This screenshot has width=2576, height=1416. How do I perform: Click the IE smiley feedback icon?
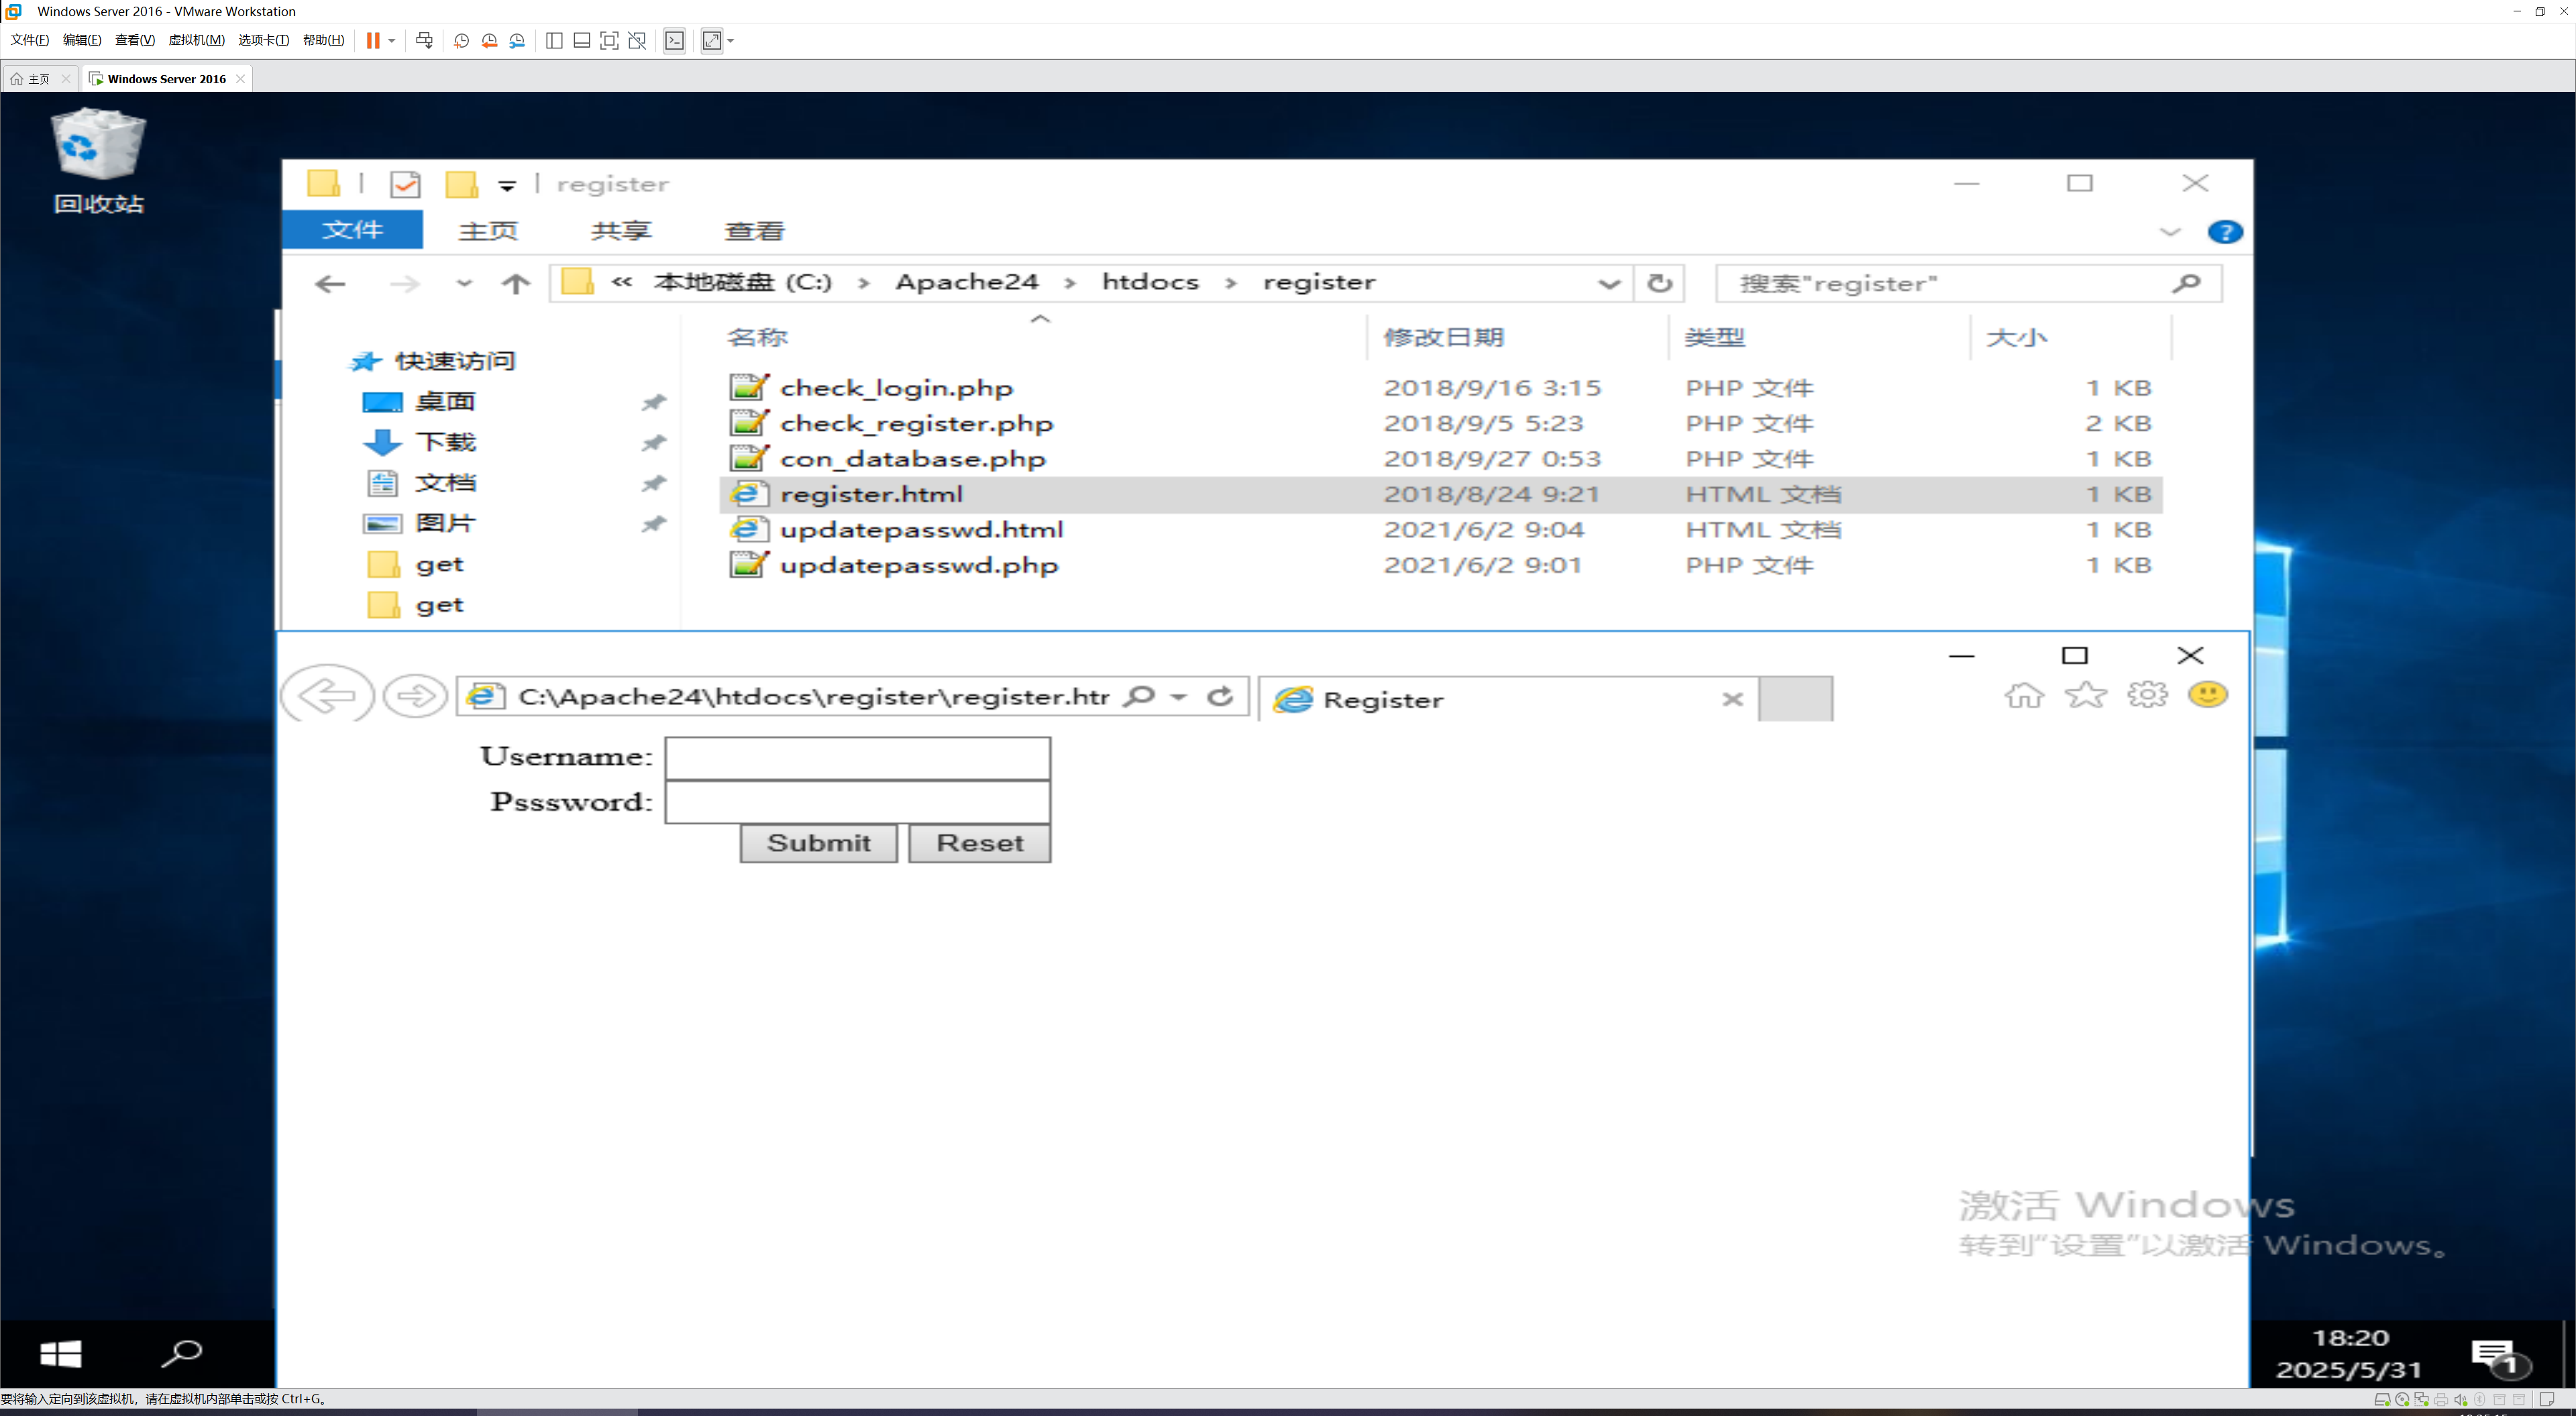pyautogui.click(x=2208, y=695)
